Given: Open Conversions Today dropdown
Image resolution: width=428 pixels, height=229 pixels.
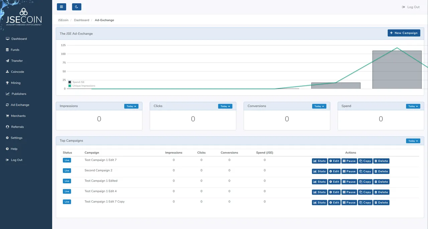Looking at the screenshot, I should [319, 106].
